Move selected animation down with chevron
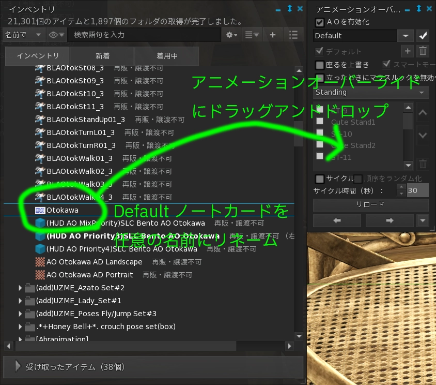 point(423,136)
